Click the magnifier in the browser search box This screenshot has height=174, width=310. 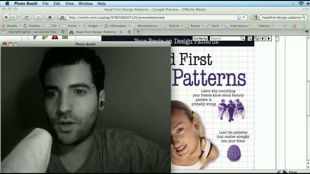pyautogui.click(x=304, y=17)
